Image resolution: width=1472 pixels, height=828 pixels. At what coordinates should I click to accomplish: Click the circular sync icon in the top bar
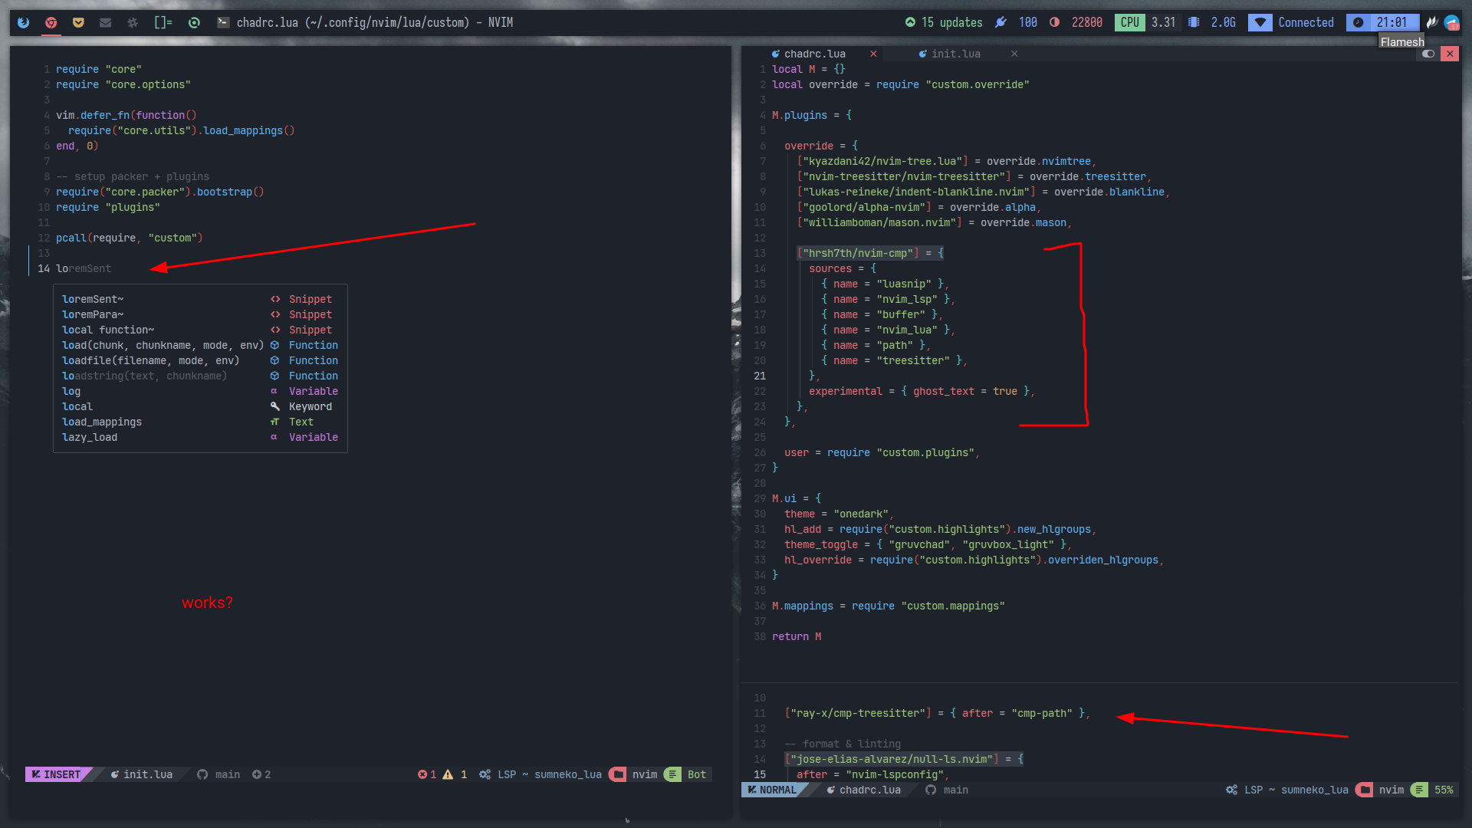(x=194, y=22)
